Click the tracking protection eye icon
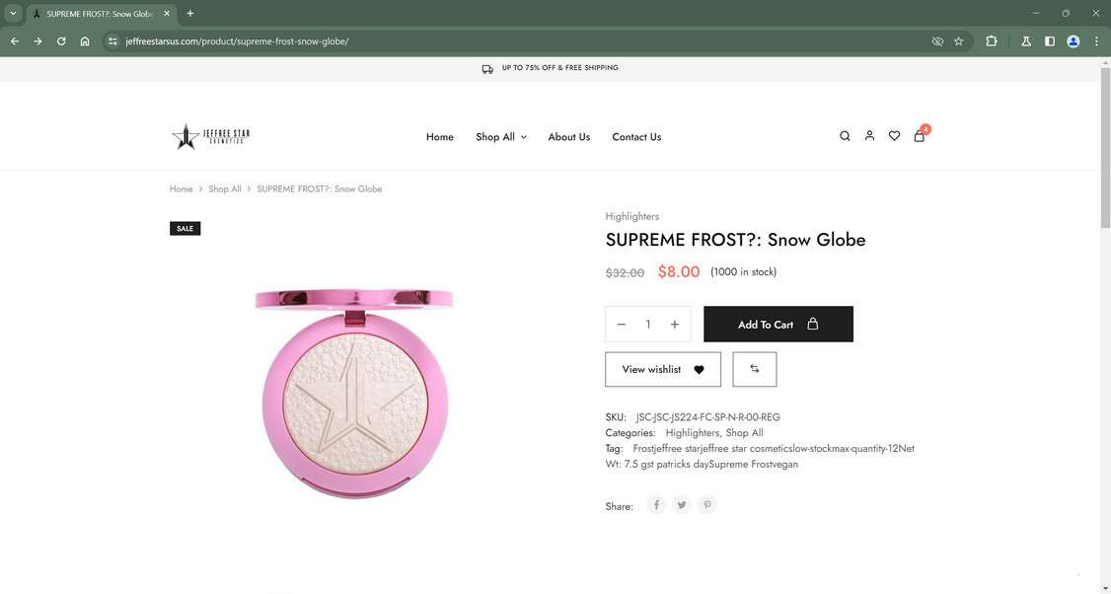1111x594 pixels. pos(937,41)
